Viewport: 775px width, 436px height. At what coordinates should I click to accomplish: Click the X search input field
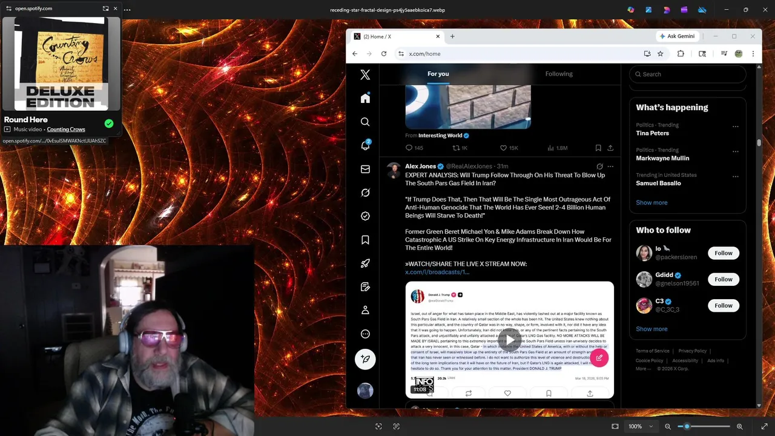coord(688,74)
